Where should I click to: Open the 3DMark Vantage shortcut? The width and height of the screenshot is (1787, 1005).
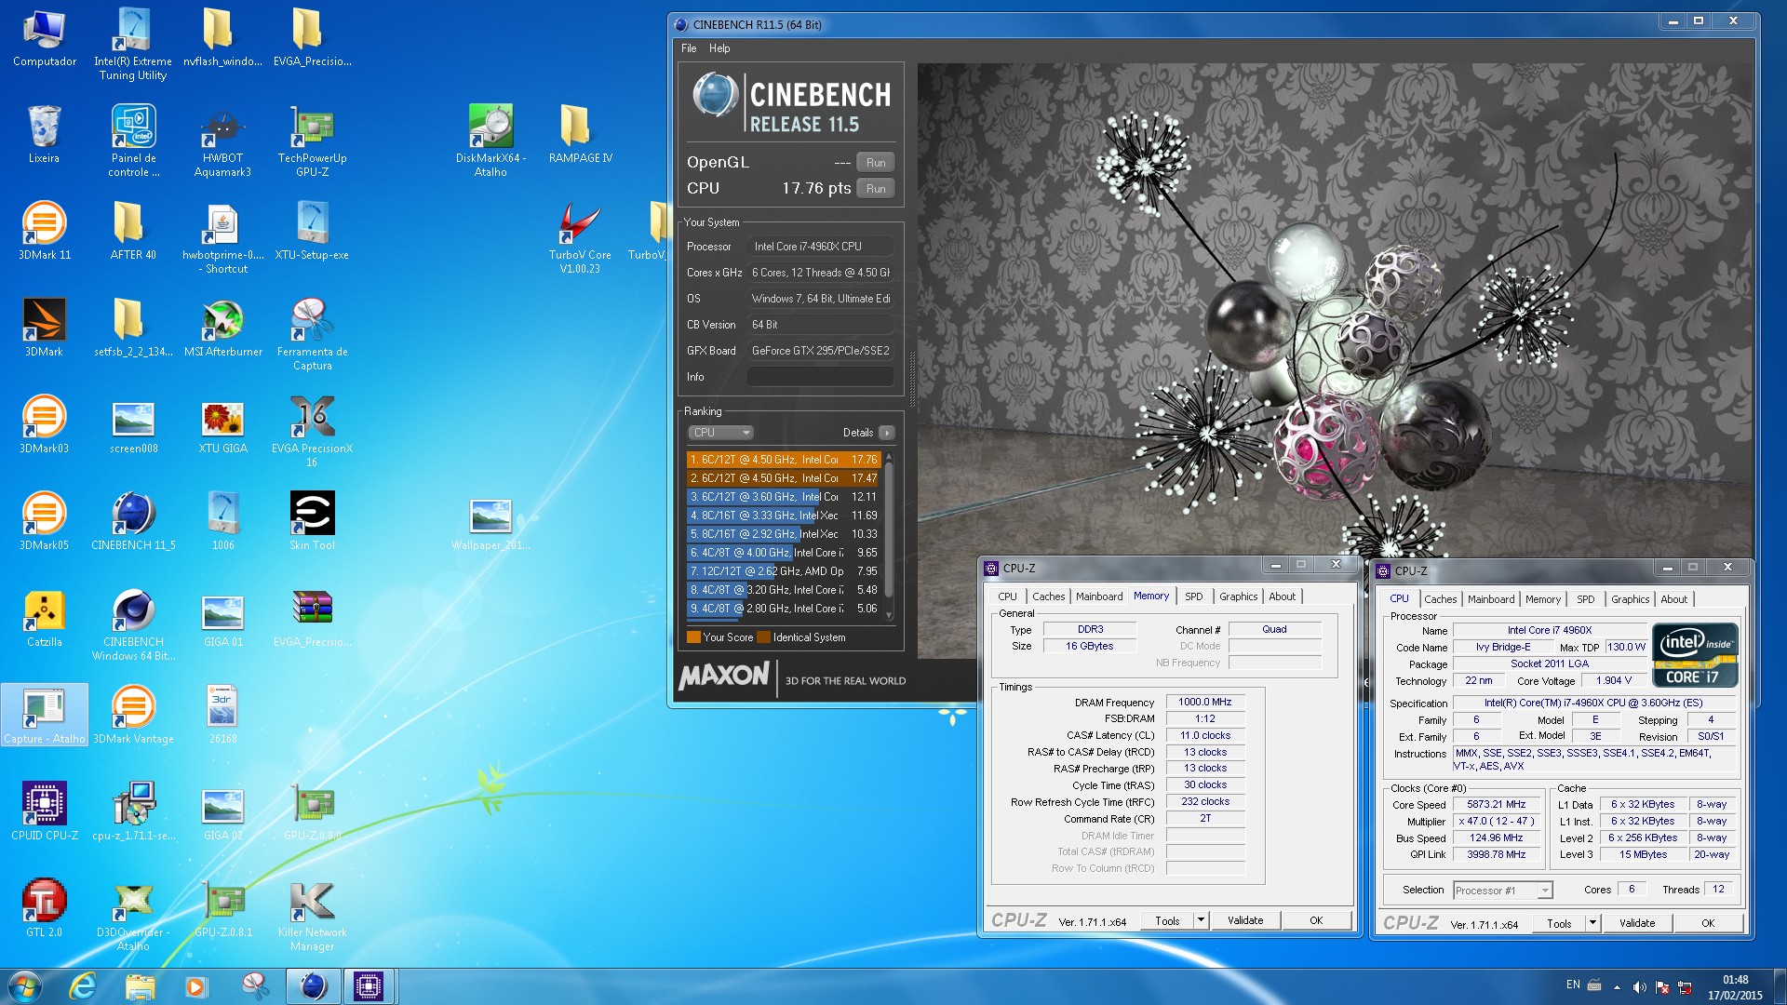(133, 715)
